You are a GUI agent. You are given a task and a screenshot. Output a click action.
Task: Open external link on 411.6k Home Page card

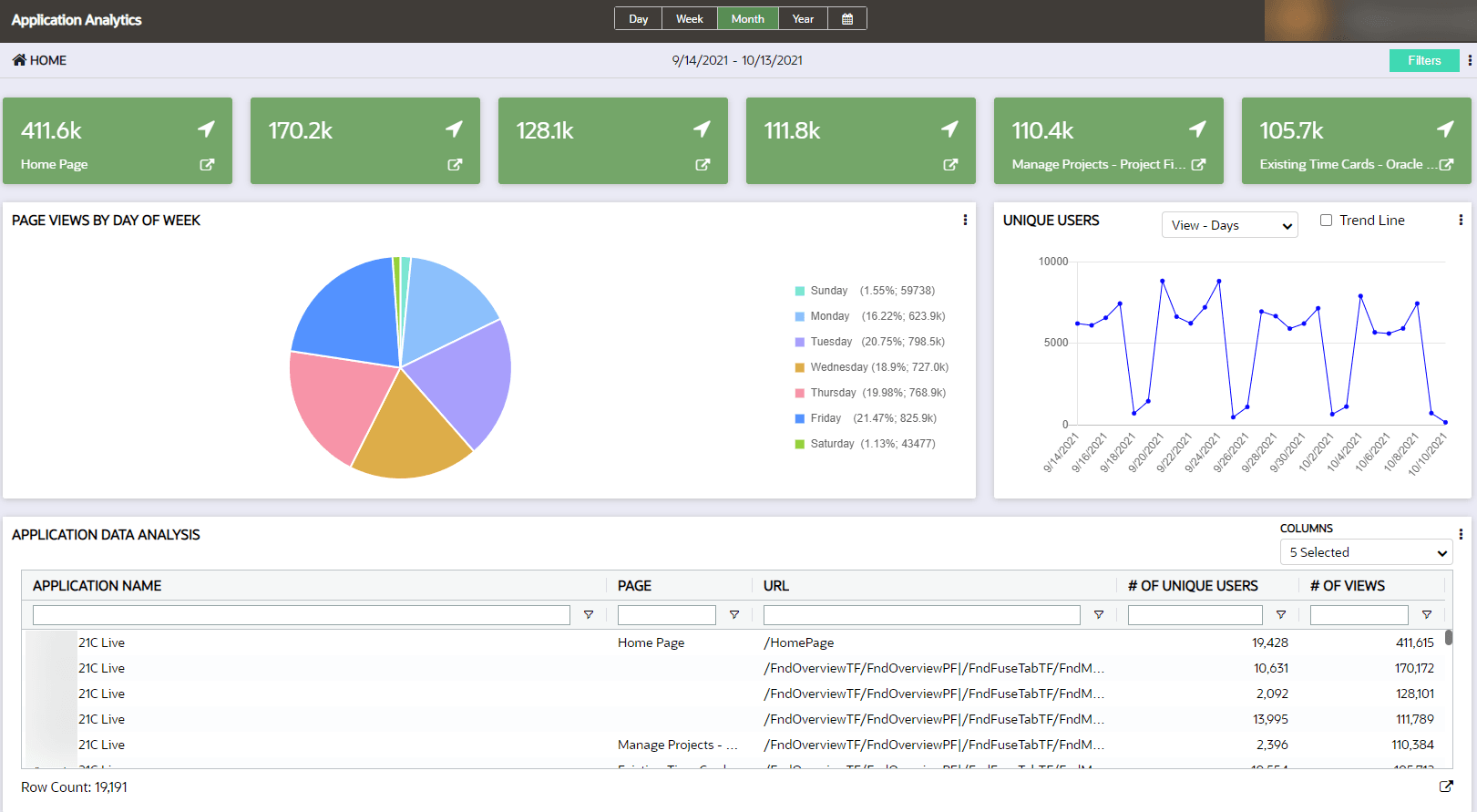207,165
